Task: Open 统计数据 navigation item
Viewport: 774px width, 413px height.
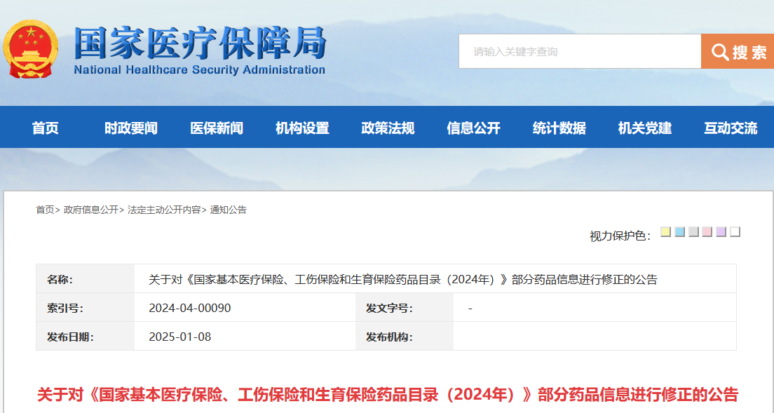Action: point(559,128)
